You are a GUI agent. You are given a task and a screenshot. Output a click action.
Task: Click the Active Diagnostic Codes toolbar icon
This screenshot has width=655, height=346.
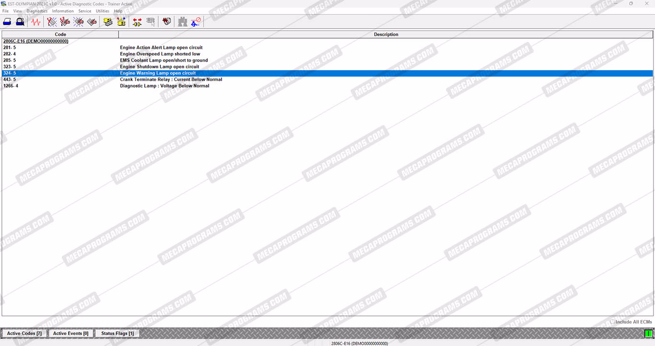(x=52, y=22)
